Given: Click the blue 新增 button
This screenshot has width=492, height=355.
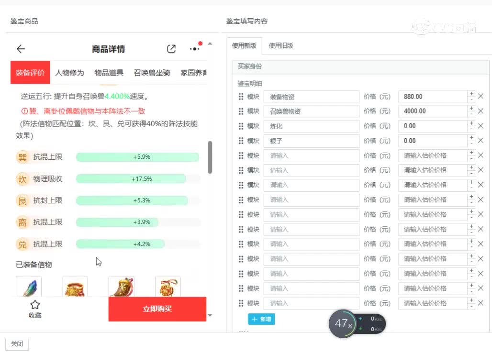Looking at the screenshot, I should coord(261,319).
